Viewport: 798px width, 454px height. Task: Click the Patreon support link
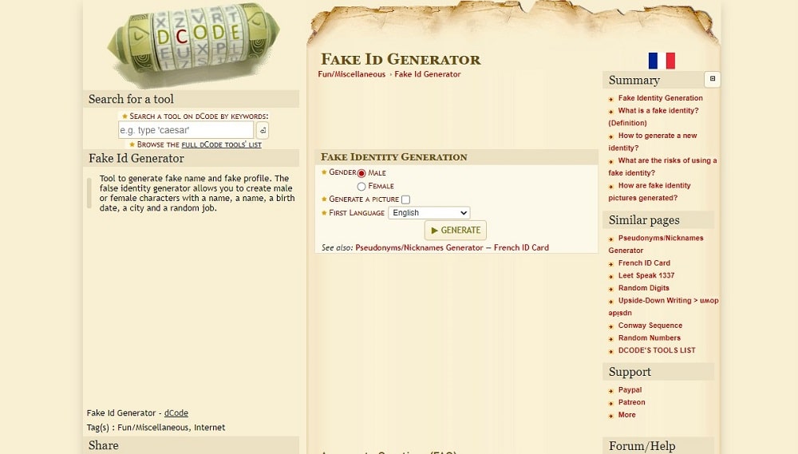[x=631, y=402]
